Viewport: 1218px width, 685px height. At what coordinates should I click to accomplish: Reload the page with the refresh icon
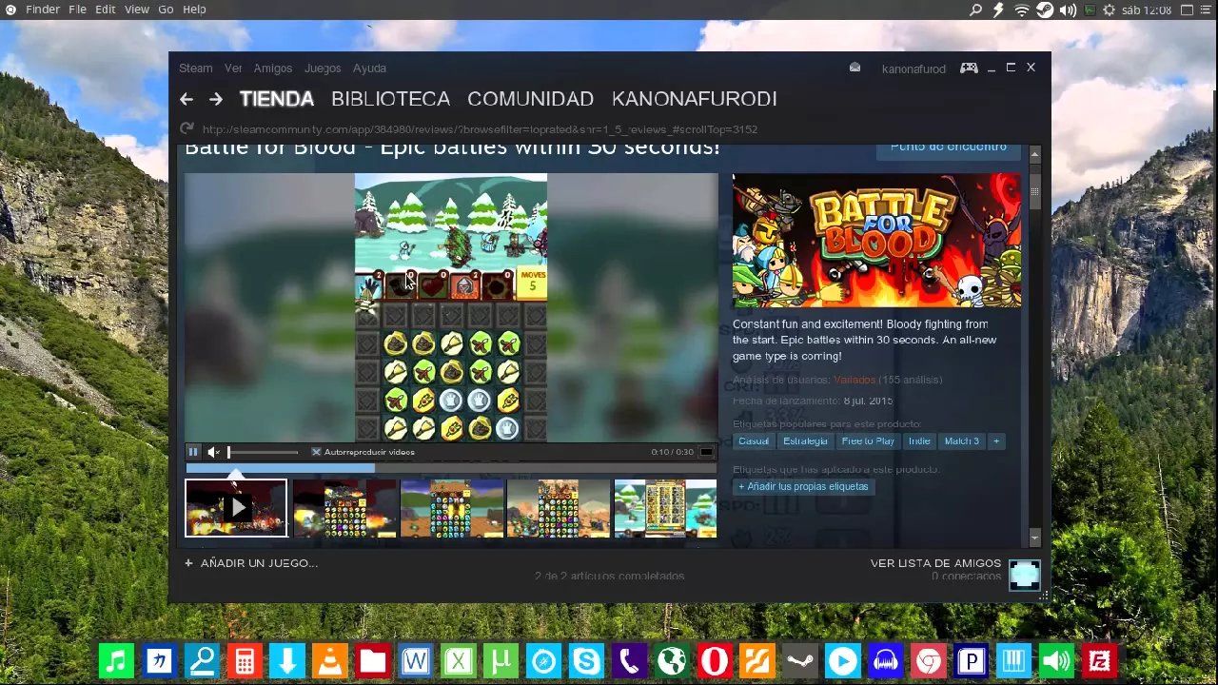[187, 128]
